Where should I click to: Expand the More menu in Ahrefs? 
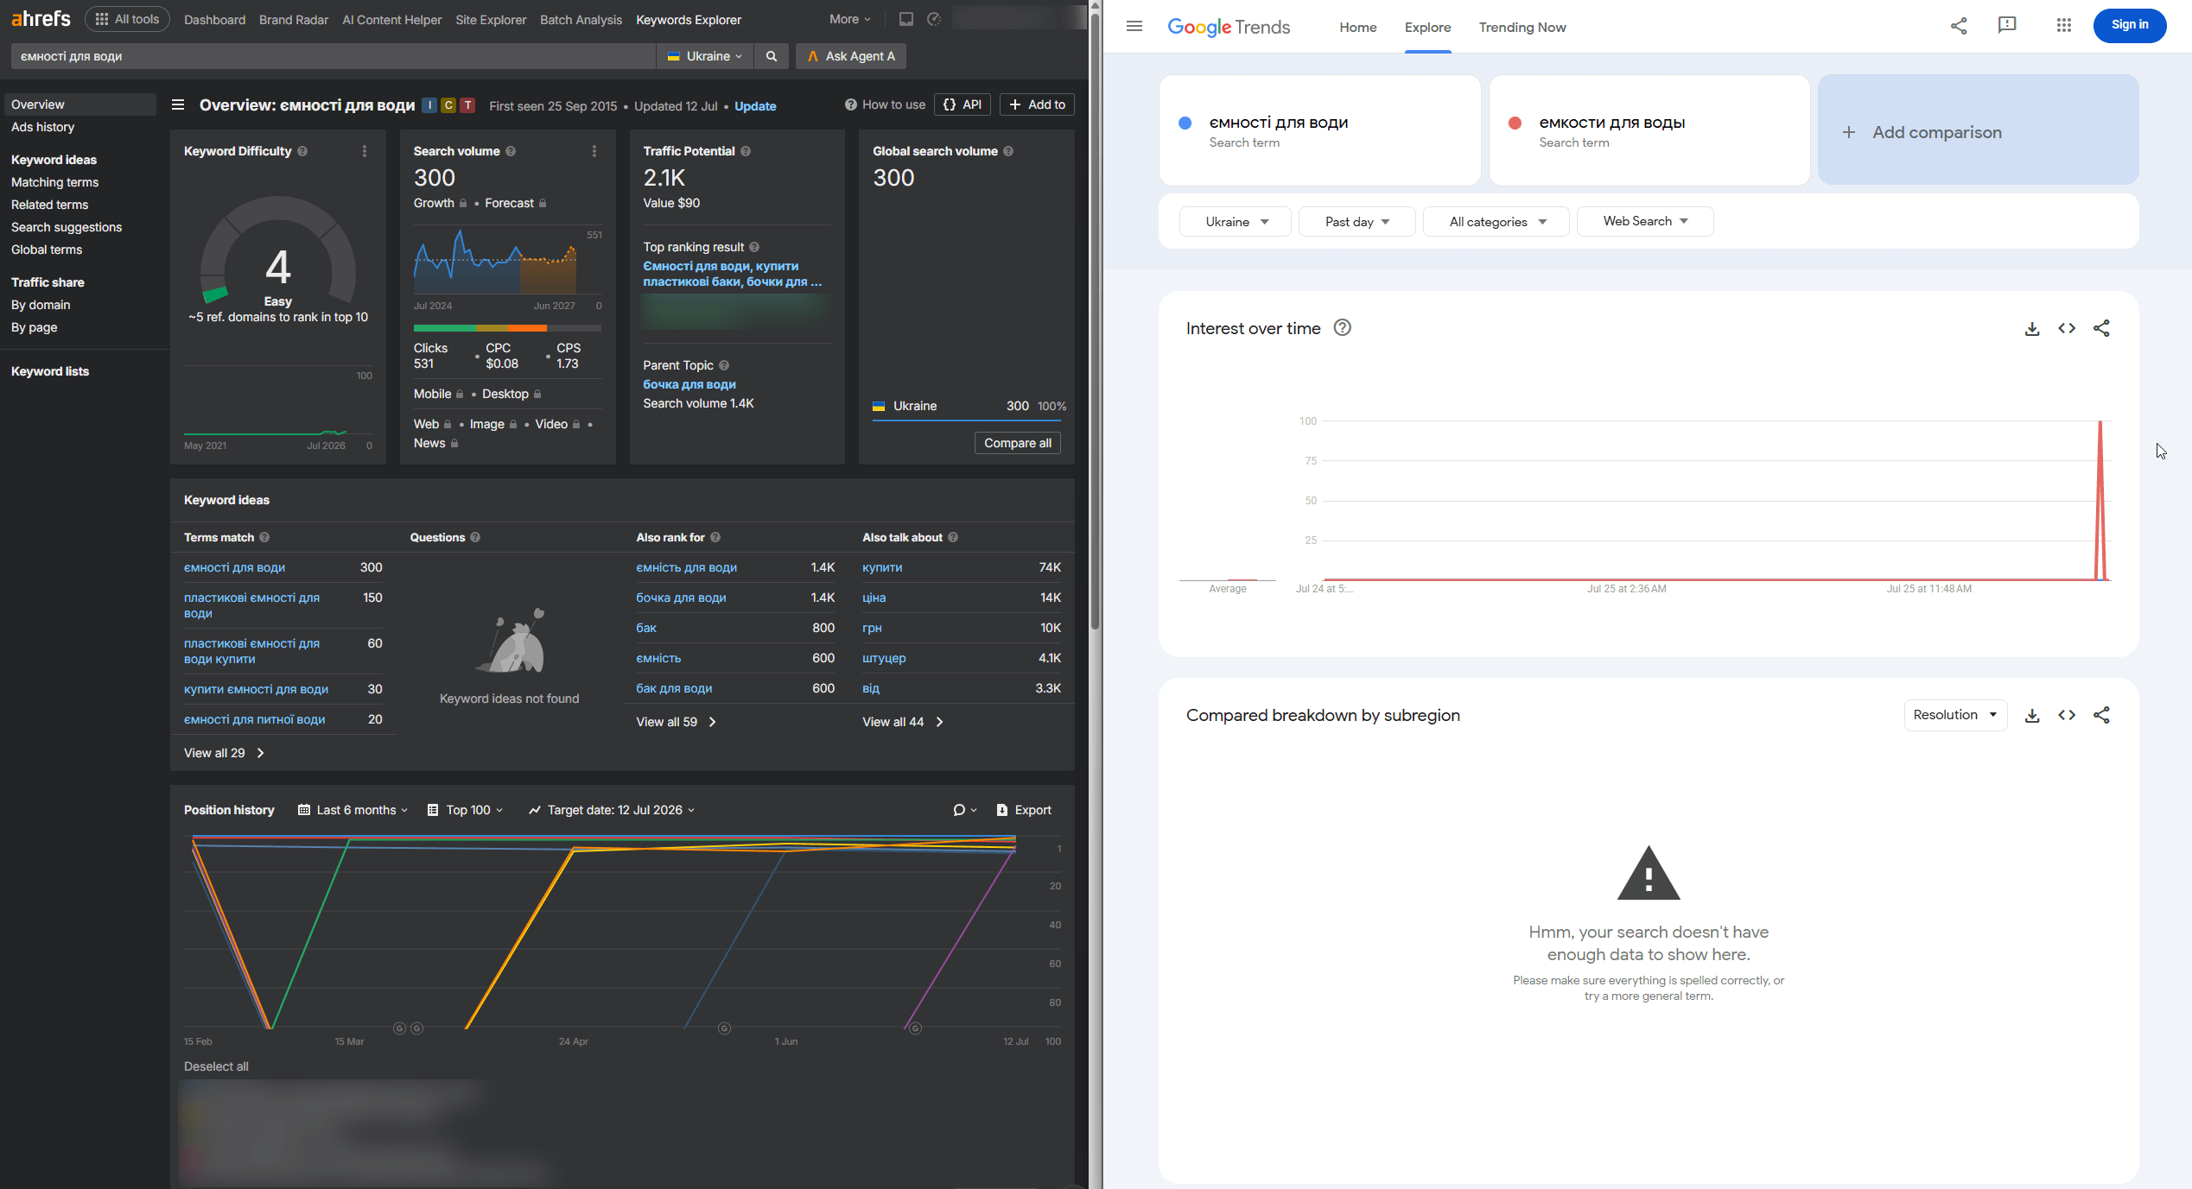[x=850, y=19]
